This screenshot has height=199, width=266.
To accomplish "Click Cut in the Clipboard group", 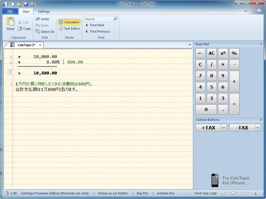I will coord(23,22).
